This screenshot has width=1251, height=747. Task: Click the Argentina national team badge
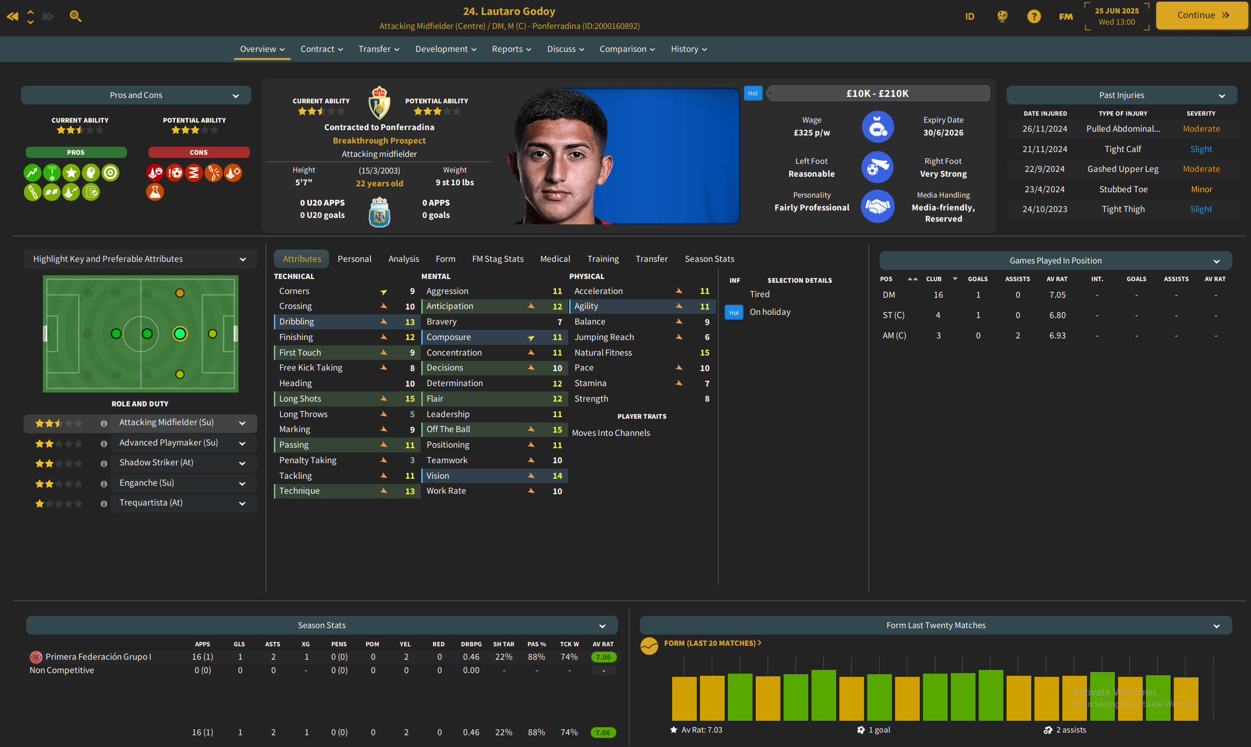(379, 212)
